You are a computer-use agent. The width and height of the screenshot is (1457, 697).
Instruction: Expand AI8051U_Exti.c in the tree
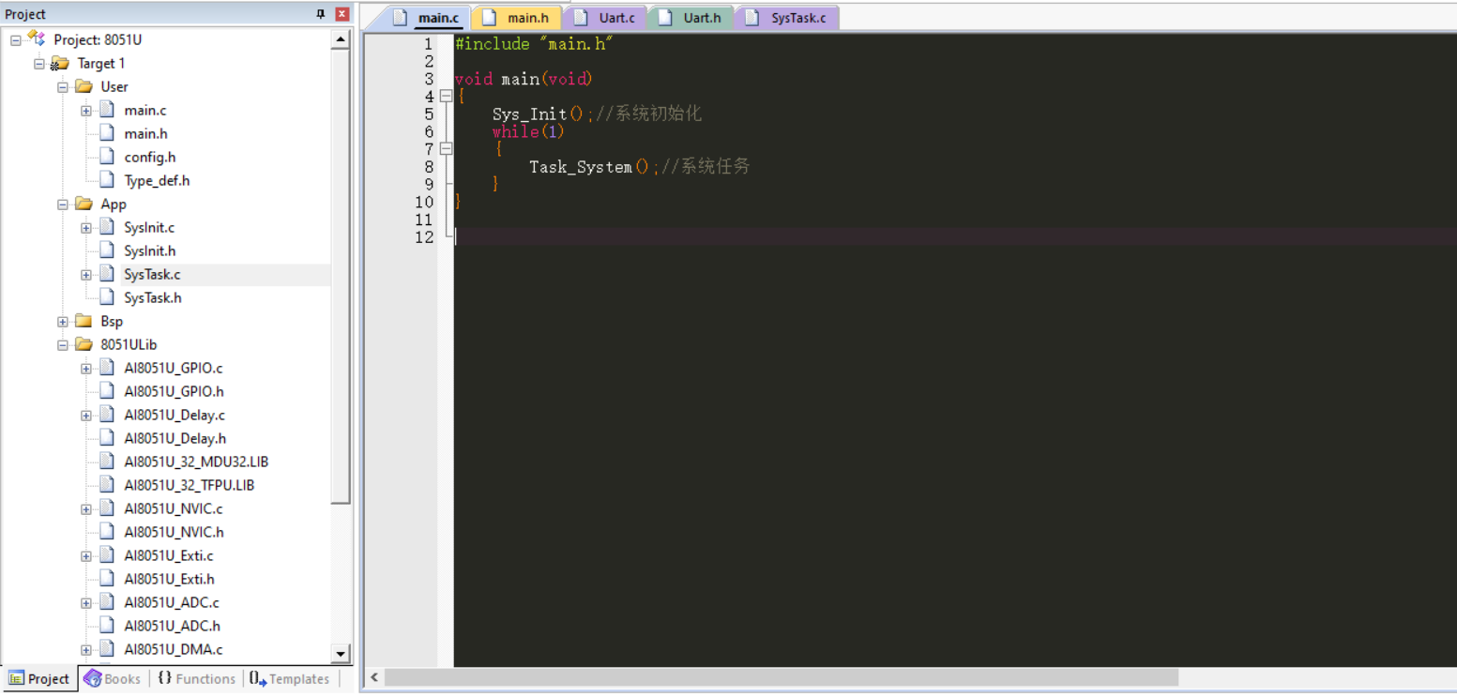[86, 556]
